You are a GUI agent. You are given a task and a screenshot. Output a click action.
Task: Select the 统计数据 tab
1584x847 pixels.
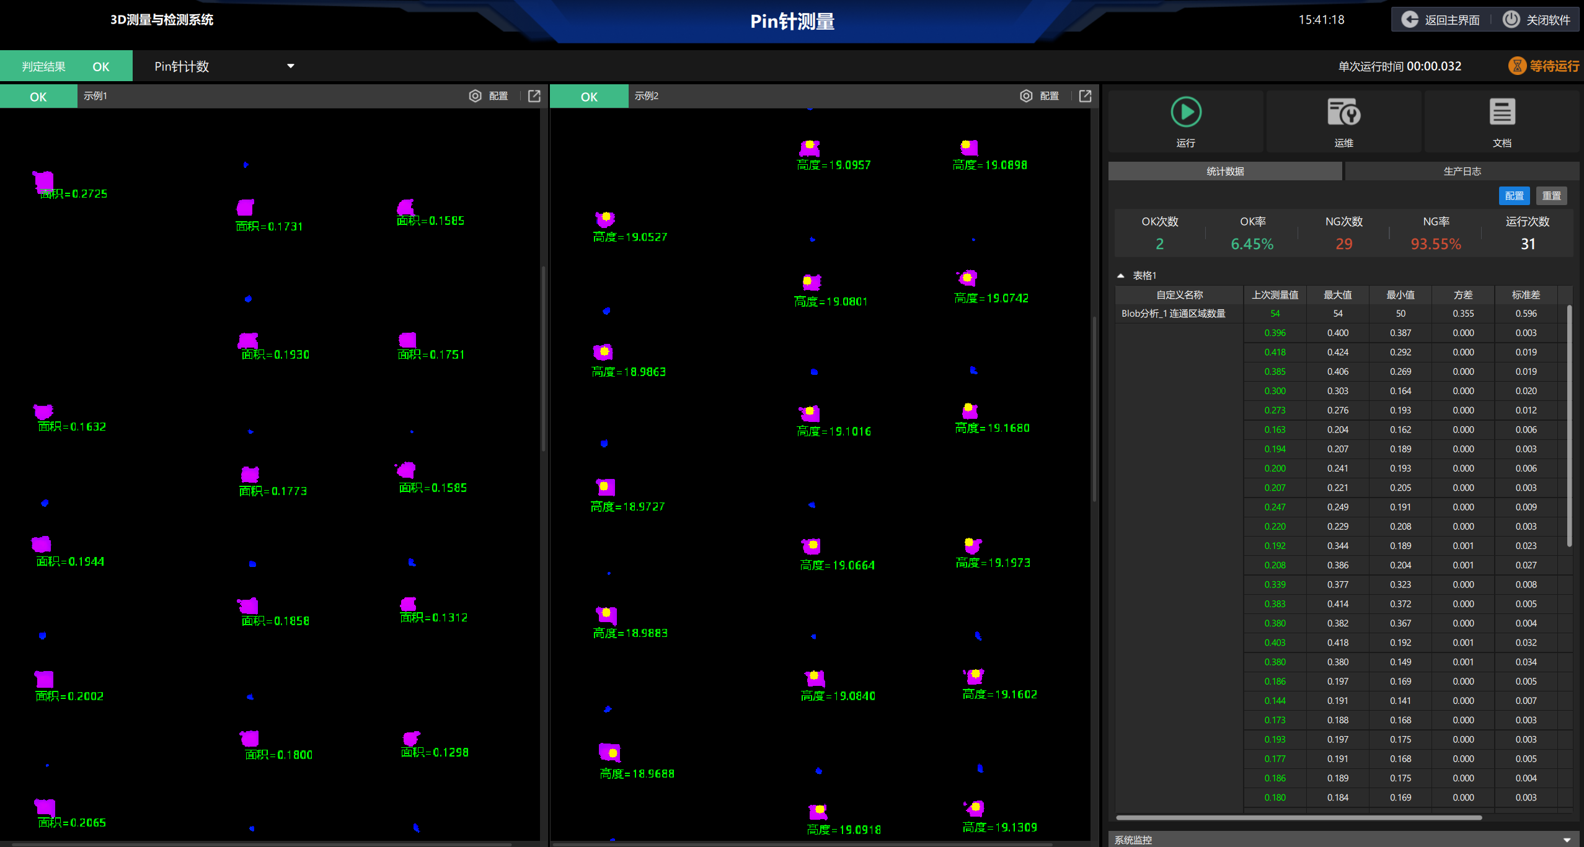coord(1224,170)
